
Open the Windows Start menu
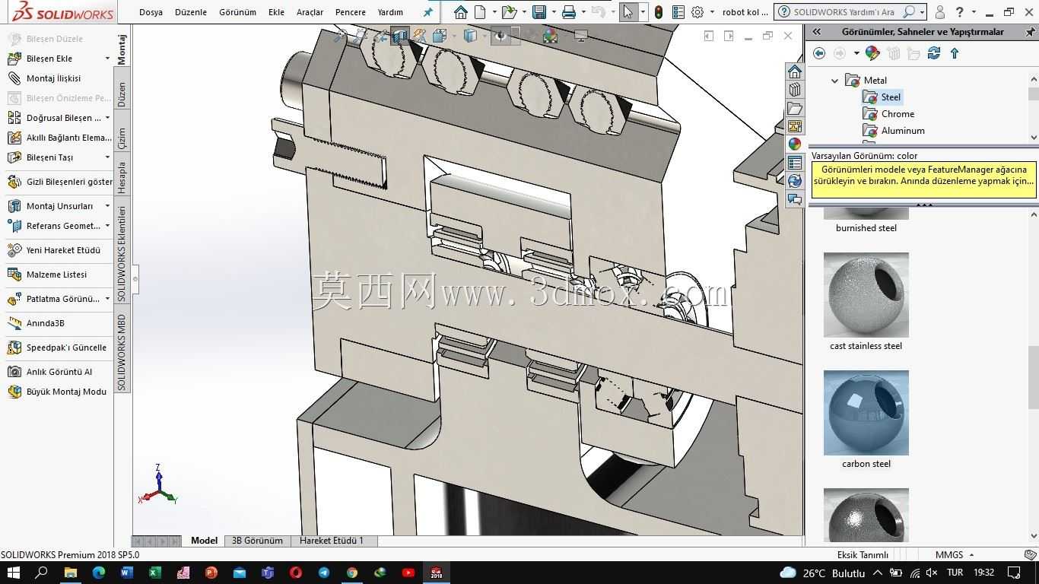coord(14,573)
